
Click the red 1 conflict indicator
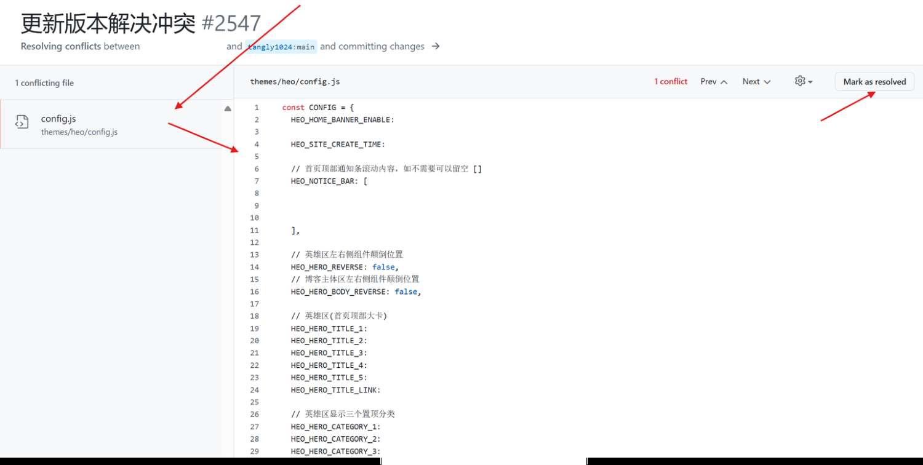click(x=671, y=81)
